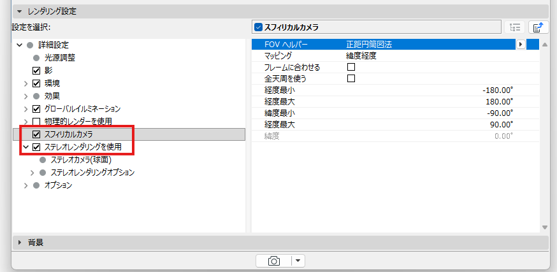Viewport: 557px width, 272px height.
Task: Expand the 環境 tree node
Action: coord(26,84)
